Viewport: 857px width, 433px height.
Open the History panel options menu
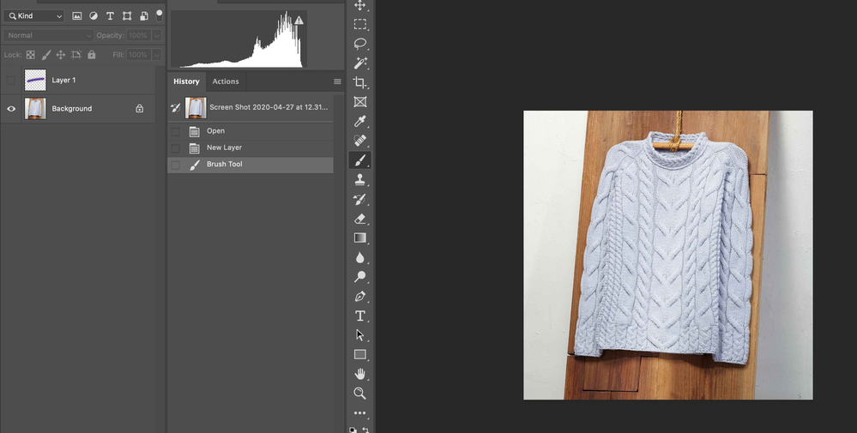pyautogui.click(x=337, y=81)
